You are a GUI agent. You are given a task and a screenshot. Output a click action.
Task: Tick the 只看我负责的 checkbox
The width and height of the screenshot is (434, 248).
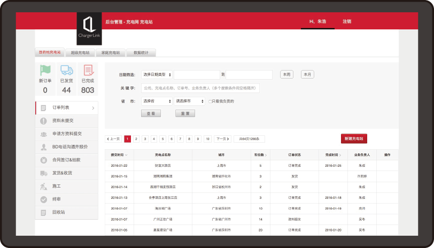pyautogui.click(x=210, y=102)
